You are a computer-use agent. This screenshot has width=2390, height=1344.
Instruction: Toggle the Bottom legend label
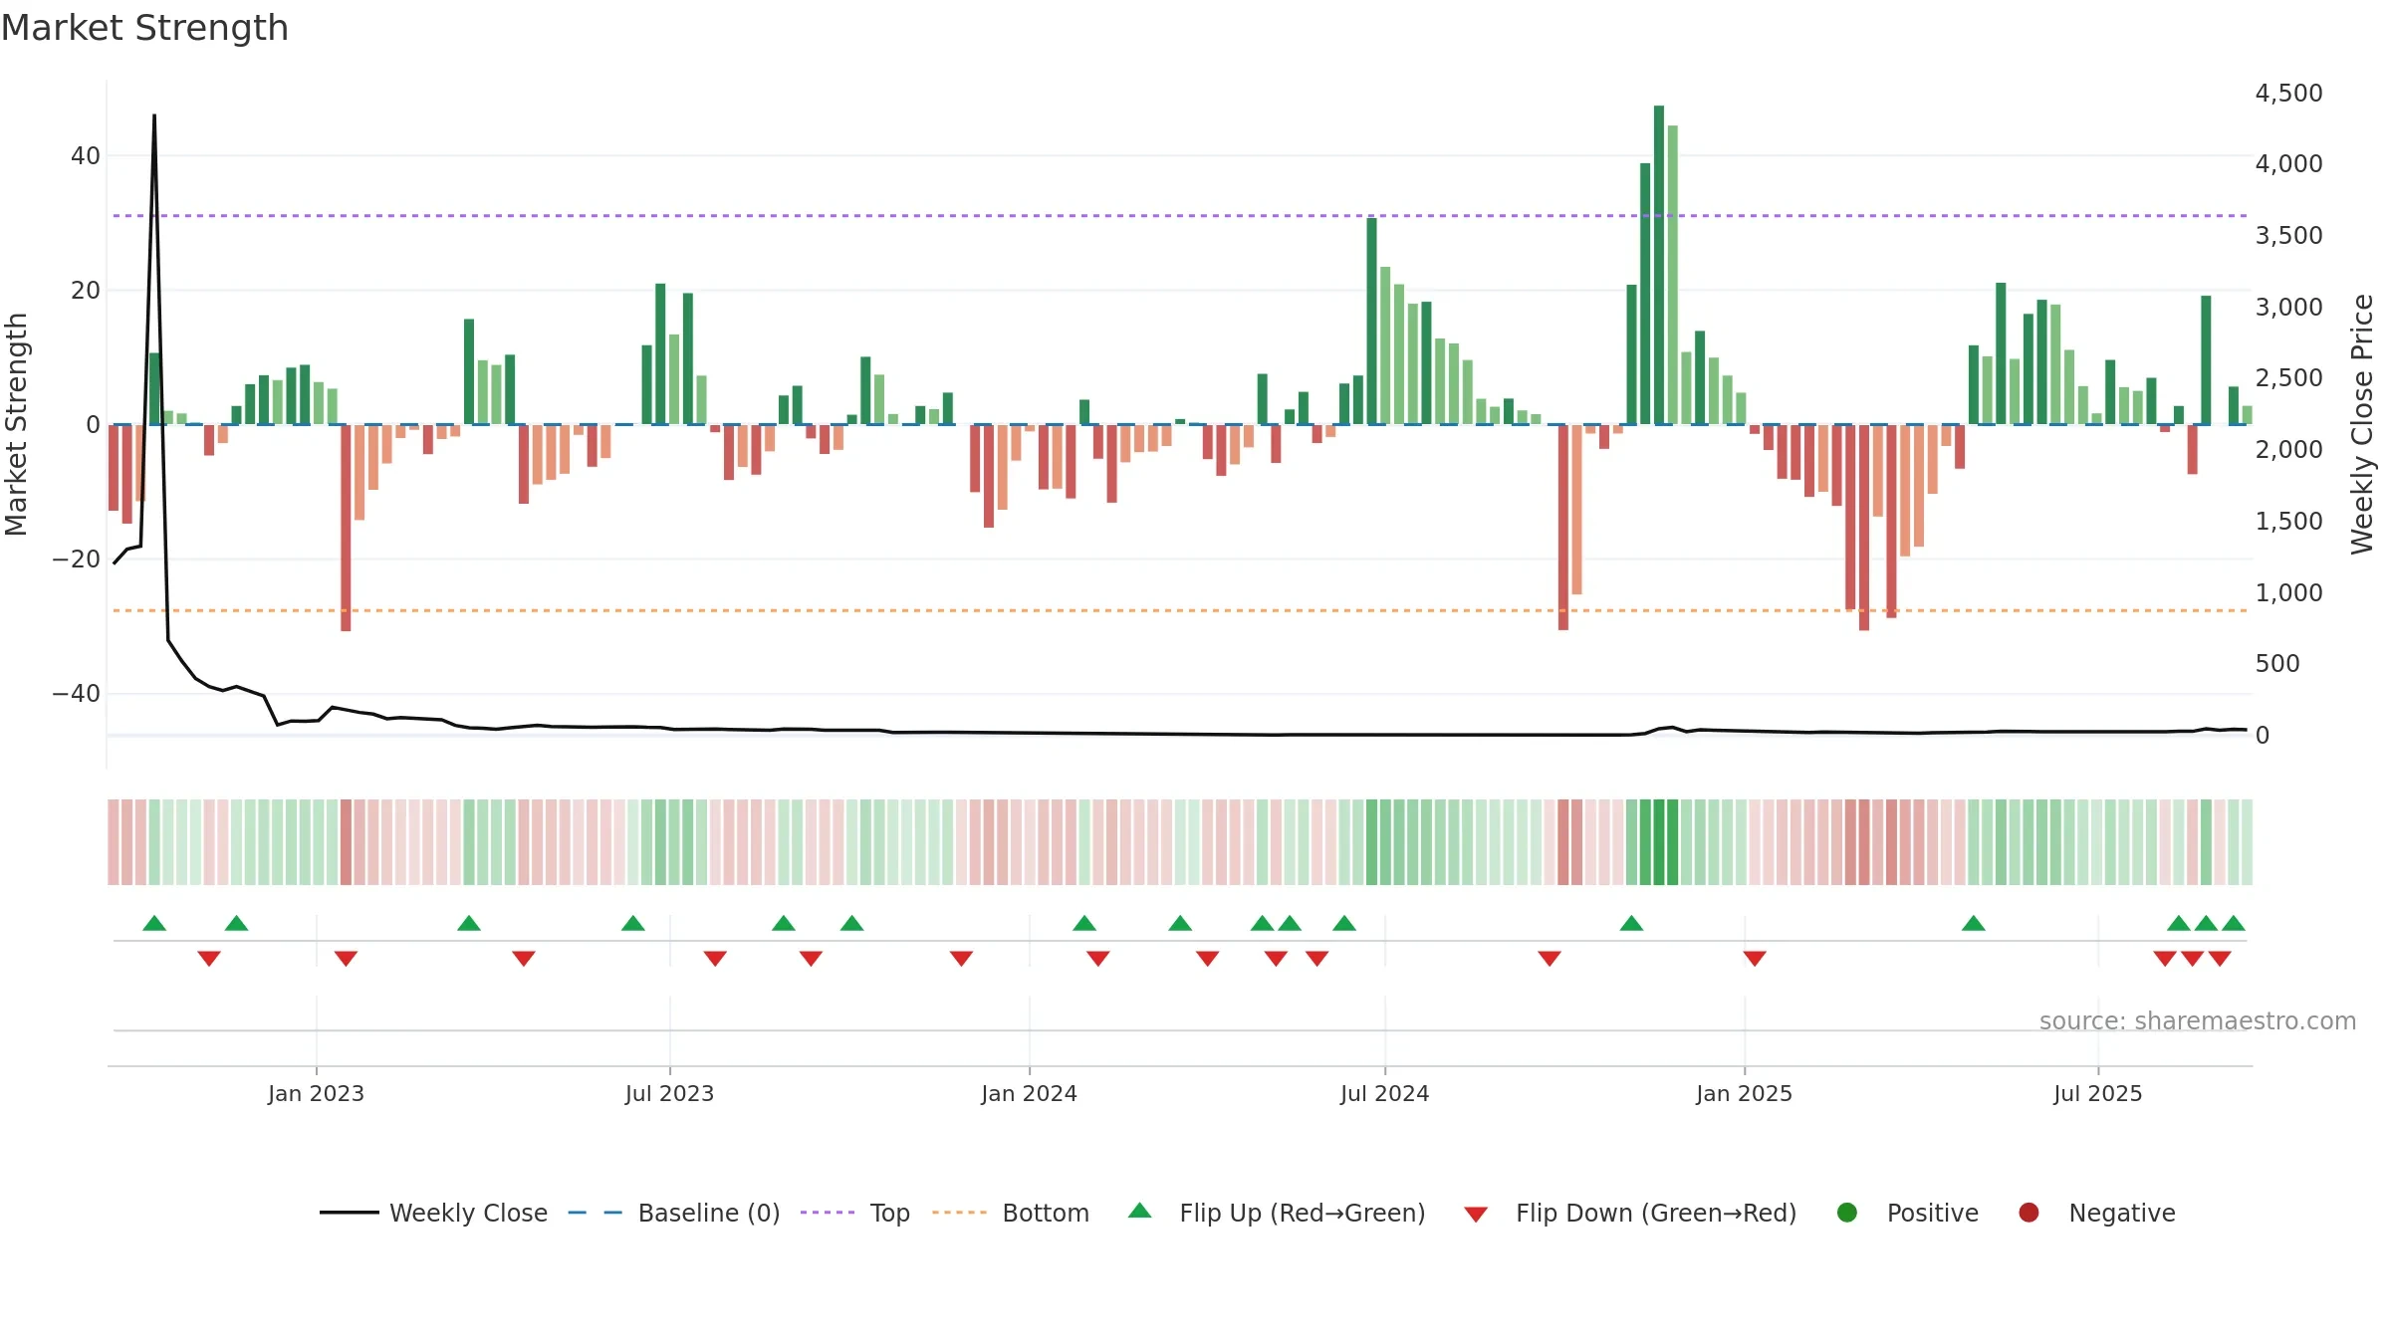pyautogui.click(x=1046, y=1214)
